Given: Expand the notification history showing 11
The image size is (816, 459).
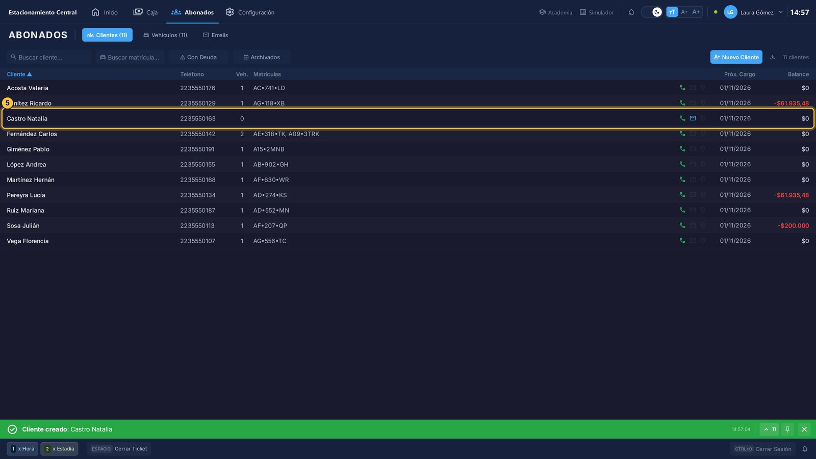Looking at the screenshot, I should [x=770, y=429].
